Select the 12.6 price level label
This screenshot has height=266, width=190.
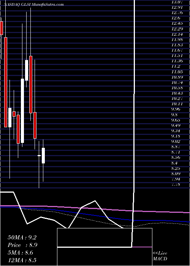point(176,18)
